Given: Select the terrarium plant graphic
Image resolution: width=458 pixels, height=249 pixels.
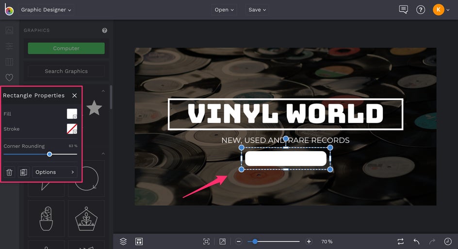Looking at the screenshot, I should click(x=86, y=218).
